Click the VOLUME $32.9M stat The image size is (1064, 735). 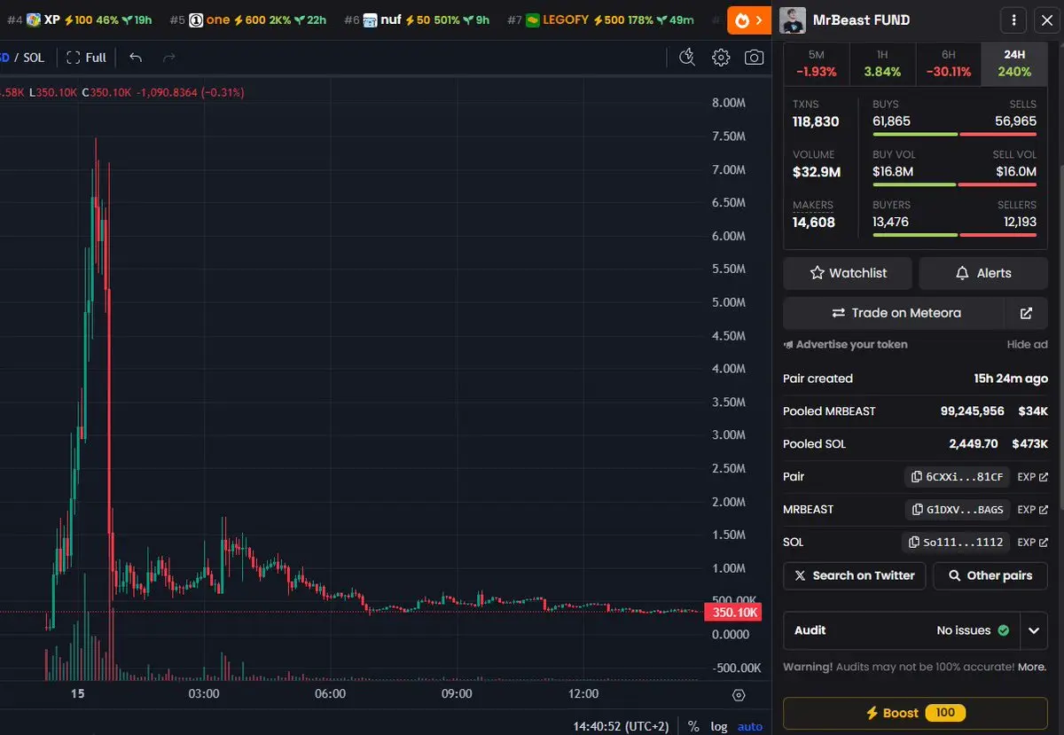(x=817, y=164)
